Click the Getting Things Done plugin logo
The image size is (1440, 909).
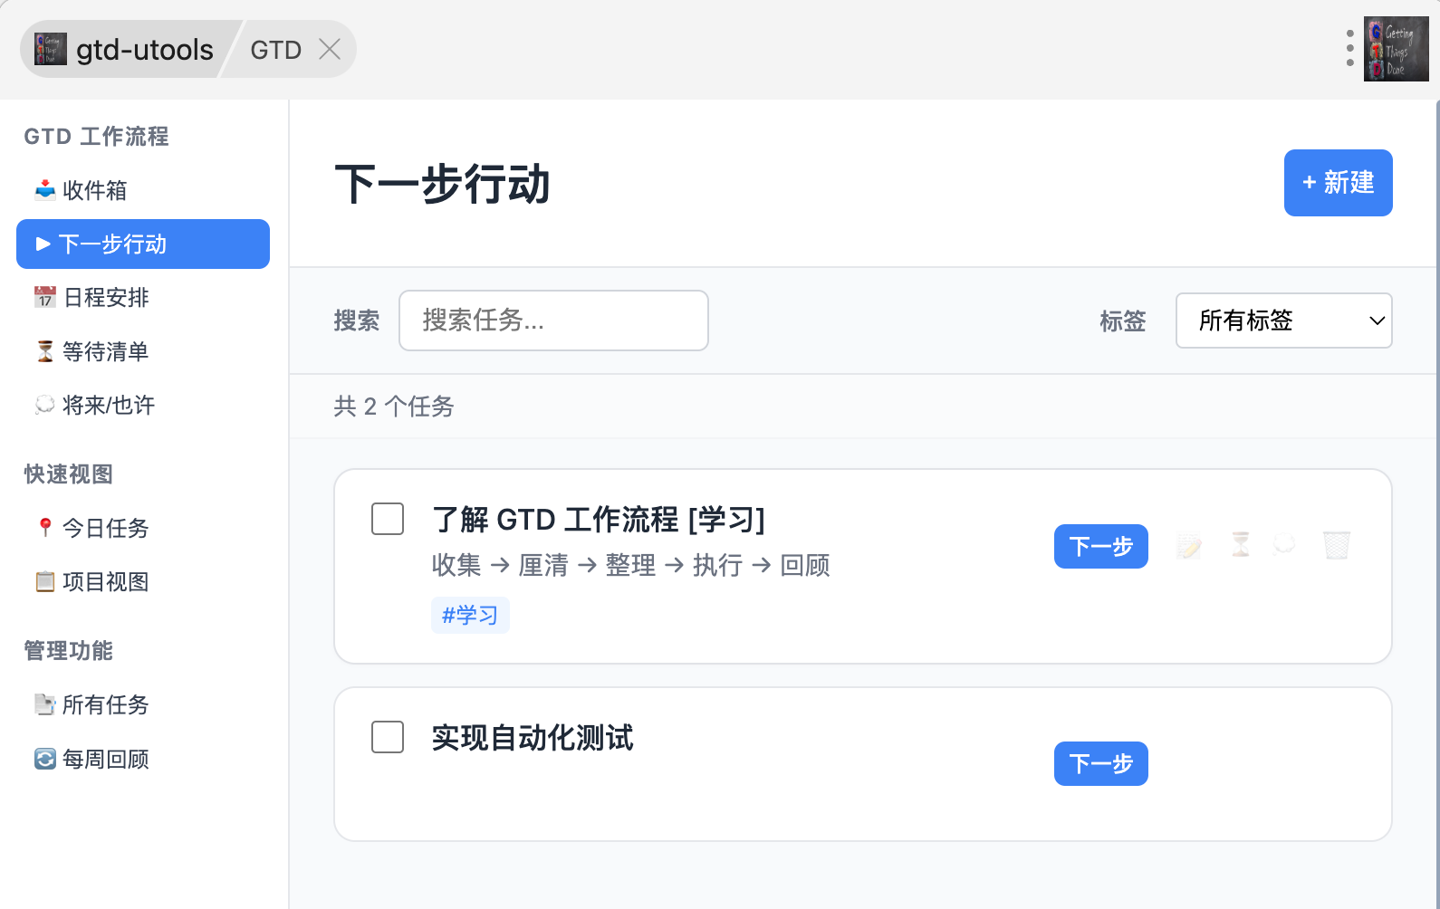[x=1396, y=49]
